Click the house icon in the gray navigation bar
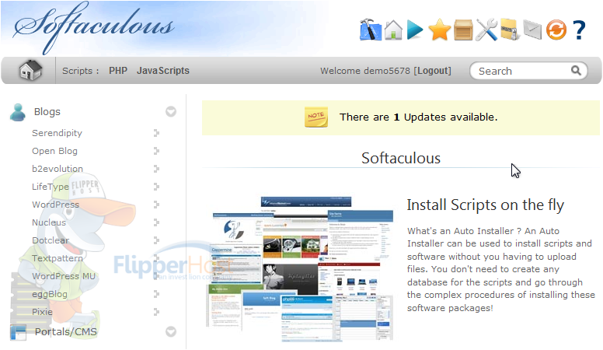 (30, 71)
